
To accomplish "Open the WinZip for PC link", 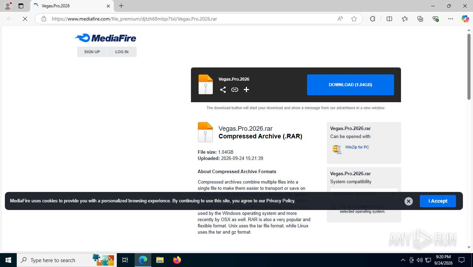I will coord(357,147).
